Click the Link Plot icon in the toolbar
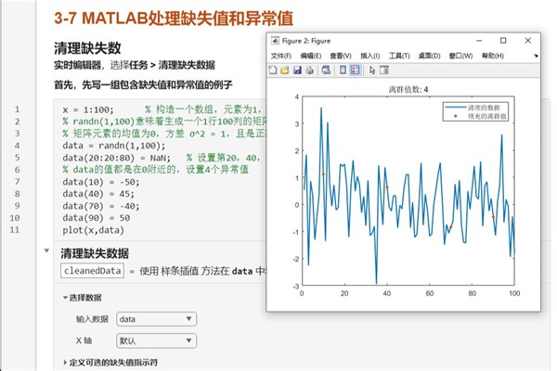 [x=326, y=70]
